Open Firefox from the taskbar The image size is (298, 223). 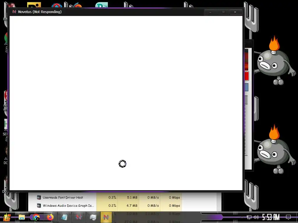point(50,217)
